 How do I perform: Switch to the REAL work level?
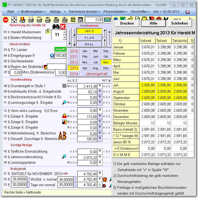89,44
